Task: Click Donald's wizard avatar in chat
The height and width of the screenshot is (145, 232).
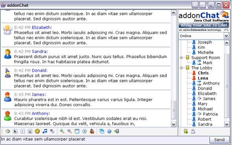Action: (7, 73)
